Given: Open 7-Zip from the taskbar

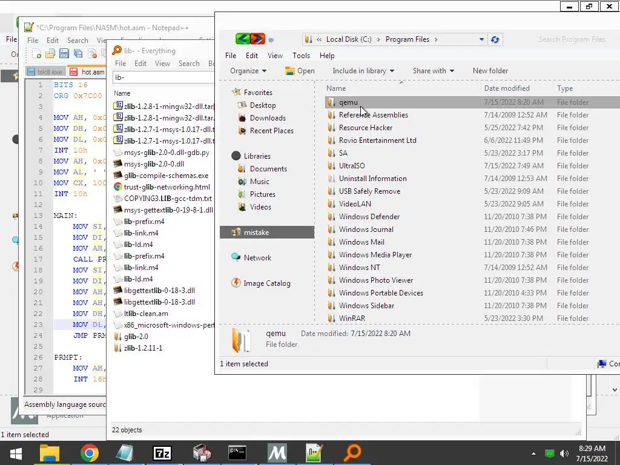Looking at the screenshot, I should tap(162, 453).
